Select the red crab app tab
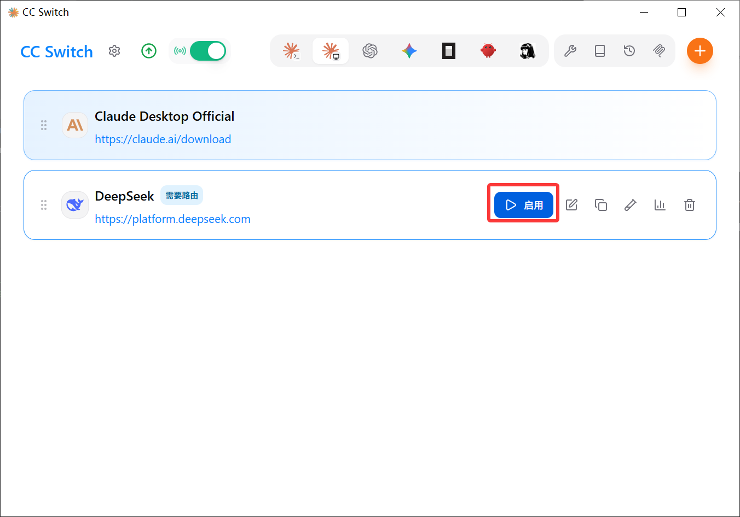Viewport: 740px width, 517px height. coord(488,51)
